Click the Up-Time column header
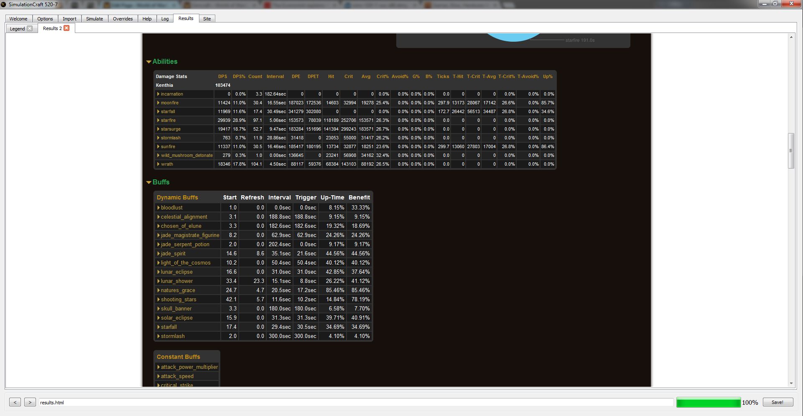Image resolution: width=803 pixels, height=416 pixels. point(332,197)
